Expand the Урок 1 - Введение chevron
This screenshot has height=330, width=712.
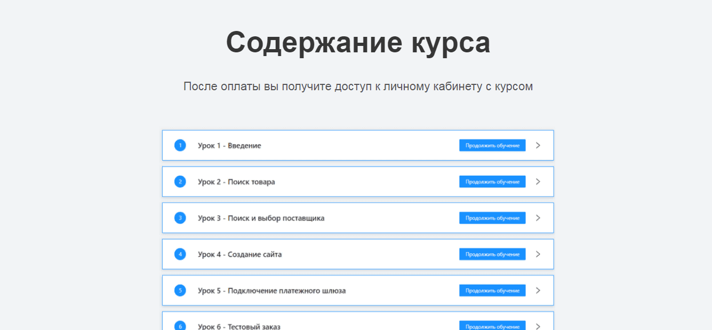tap(538, 145)
